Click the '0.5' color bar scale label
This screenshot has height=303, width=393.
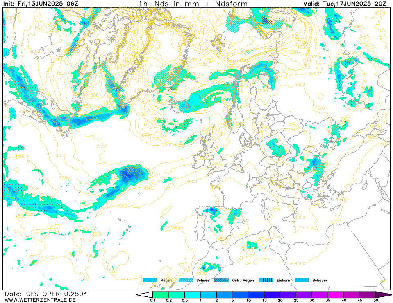coord(184,301)
